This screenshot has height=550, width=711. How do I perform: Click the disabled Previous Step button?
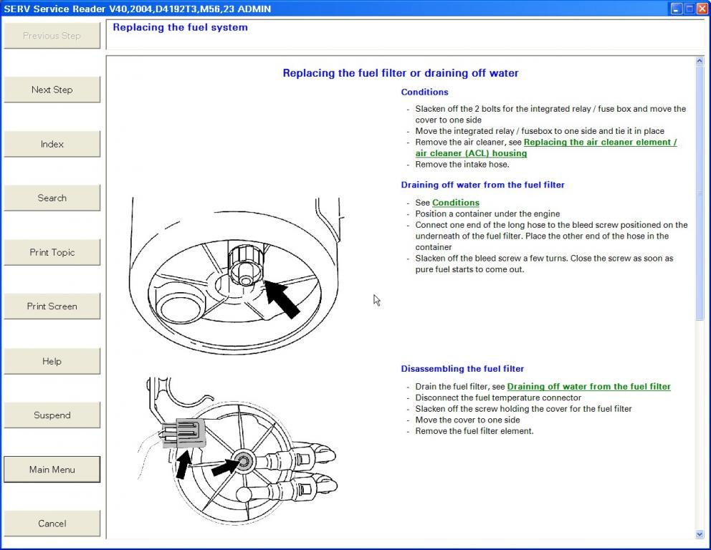[52, 36]
